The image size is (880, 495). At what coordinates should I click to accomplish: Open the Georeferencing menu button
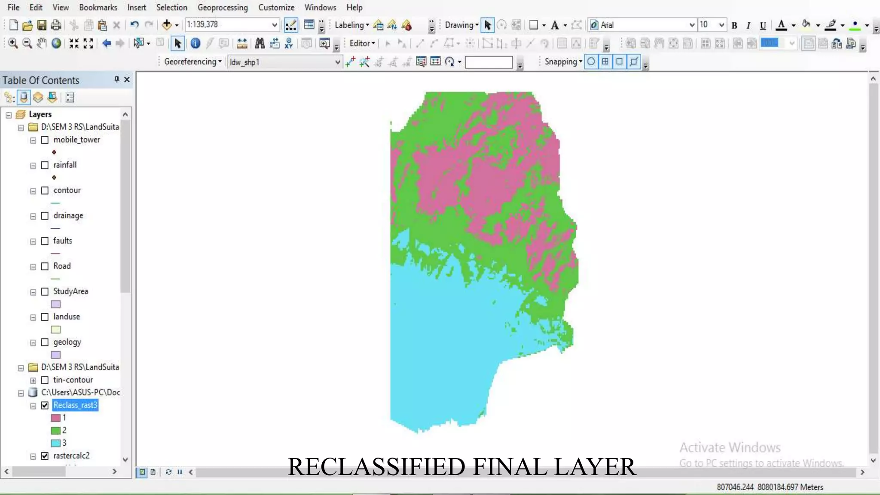pyautogui.click(x=192, y=62)
